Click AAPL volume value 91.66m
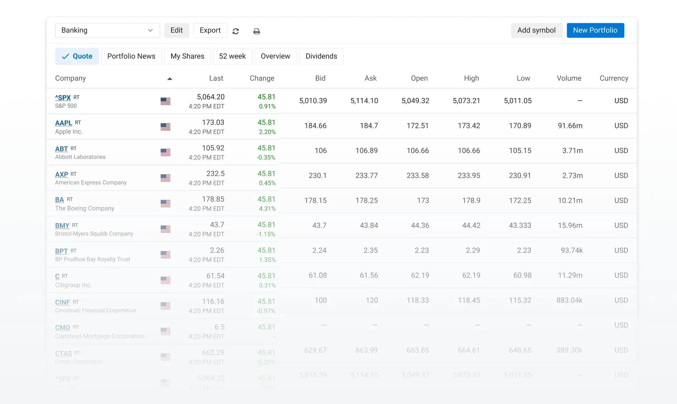677x404 pixels. [570, 126]
